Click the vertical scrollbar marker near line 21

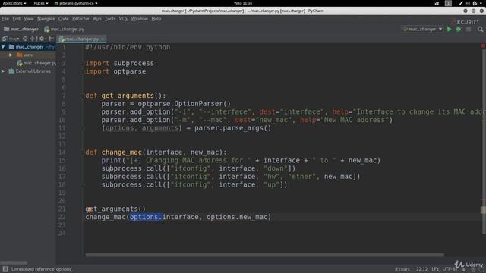pyautogui.click(x=483, y=210)
